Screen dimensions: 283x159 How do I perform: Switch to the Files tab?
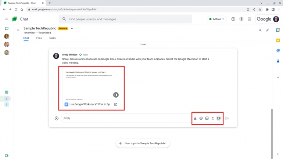[x=39, y=38]
